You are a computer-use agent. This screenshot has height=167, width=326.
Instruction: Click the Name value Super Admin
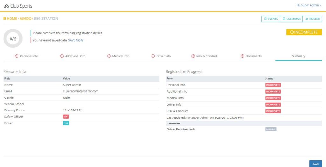click(x=72, y=85)
